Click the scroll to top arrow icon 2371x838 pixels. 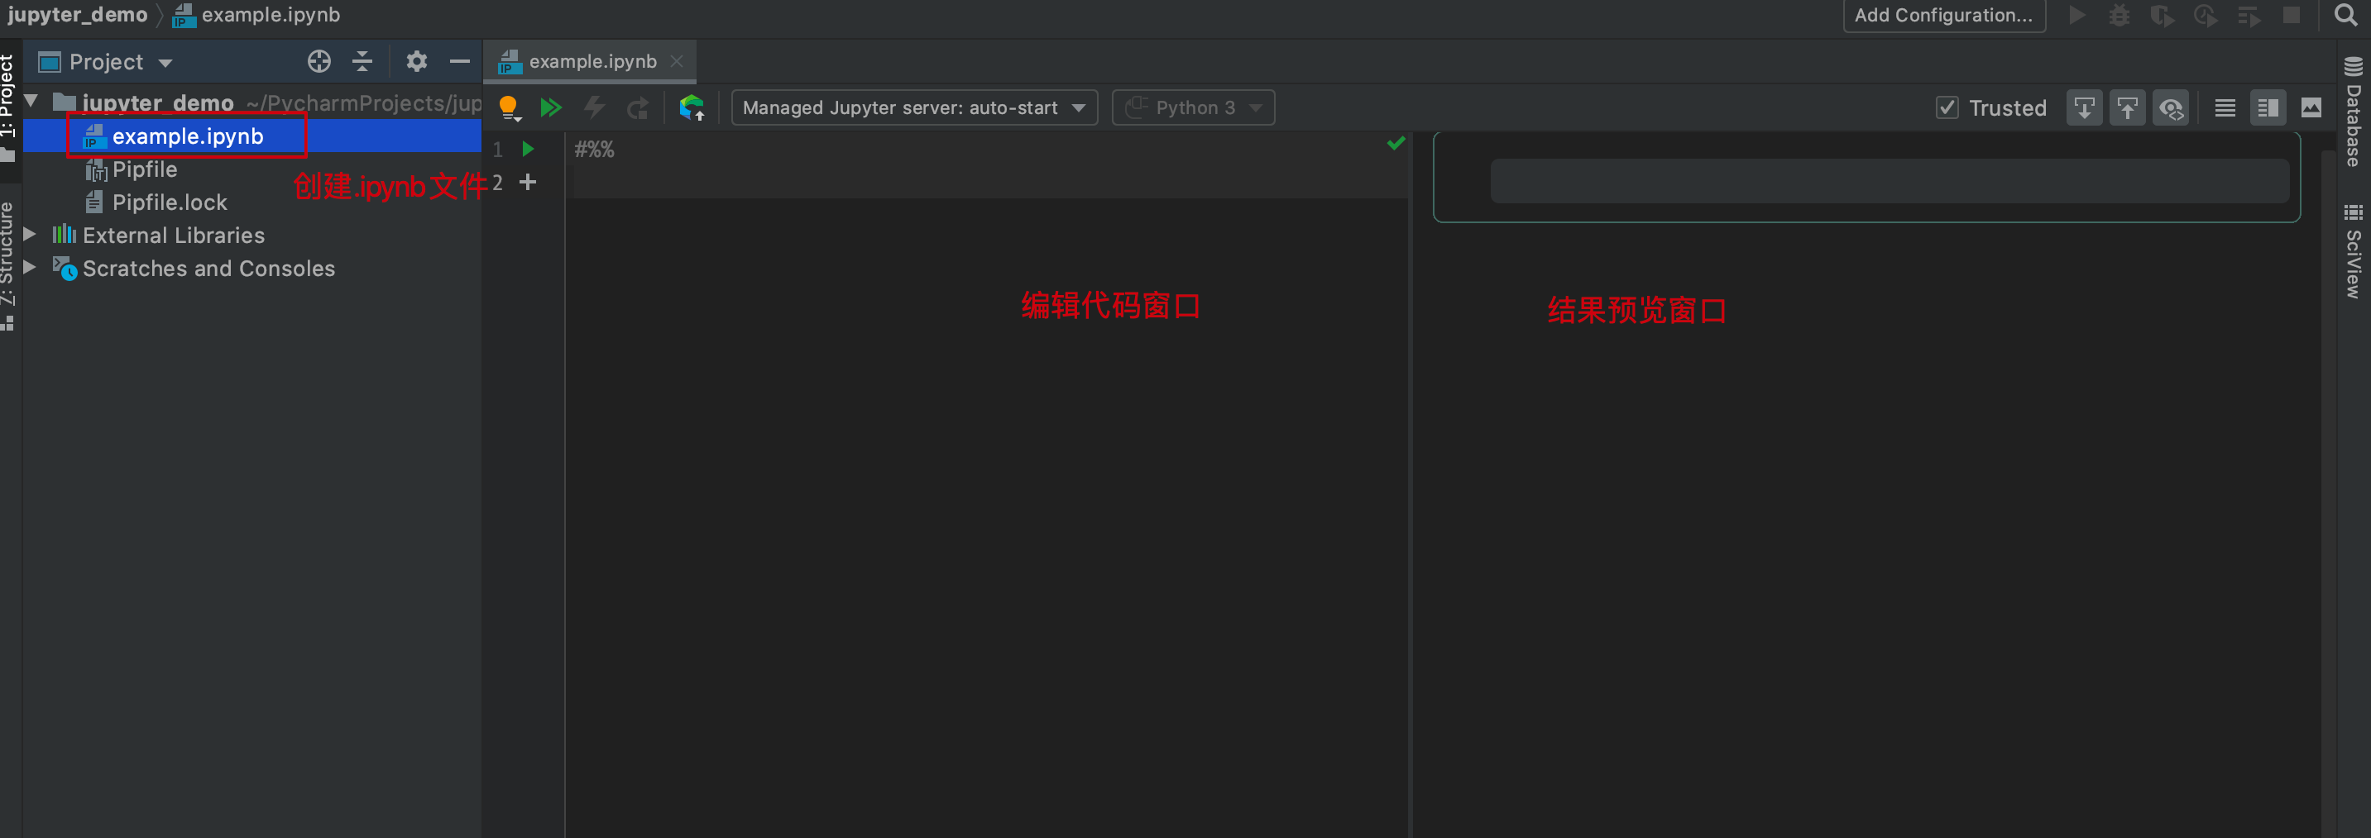[2127, 107]
